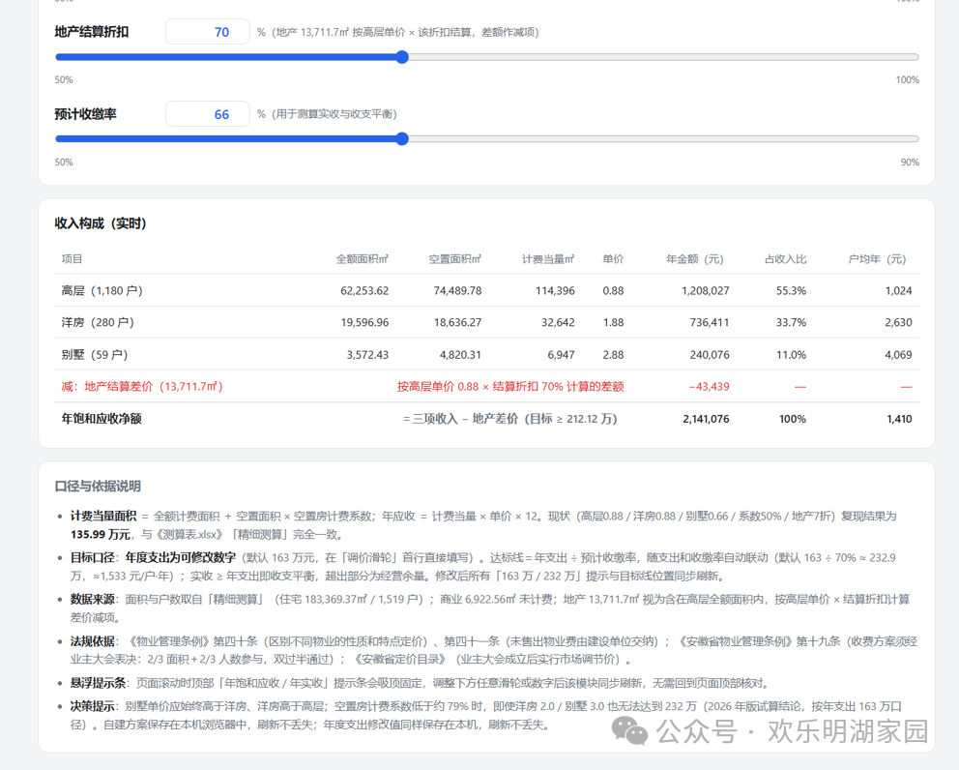Select the 别墅（59 户） row label
Screen dimensions: 959x770
(x=94, y=355)
